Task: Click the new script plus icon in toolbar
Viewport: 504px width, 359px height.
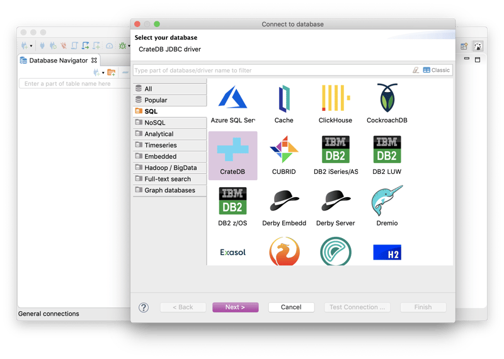Action: [96, 45]
